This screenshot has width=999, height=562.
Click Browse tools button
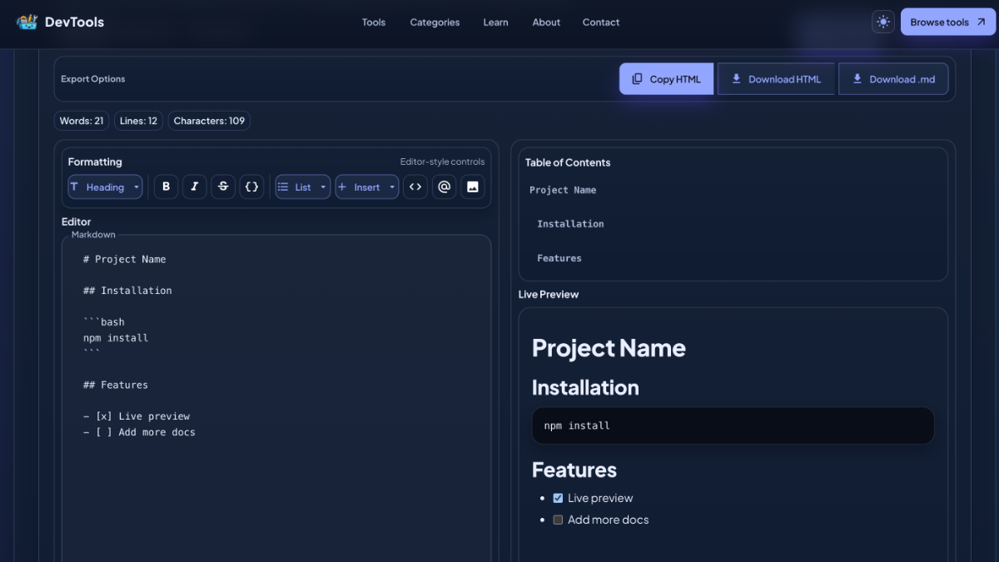tap(947, 22)
